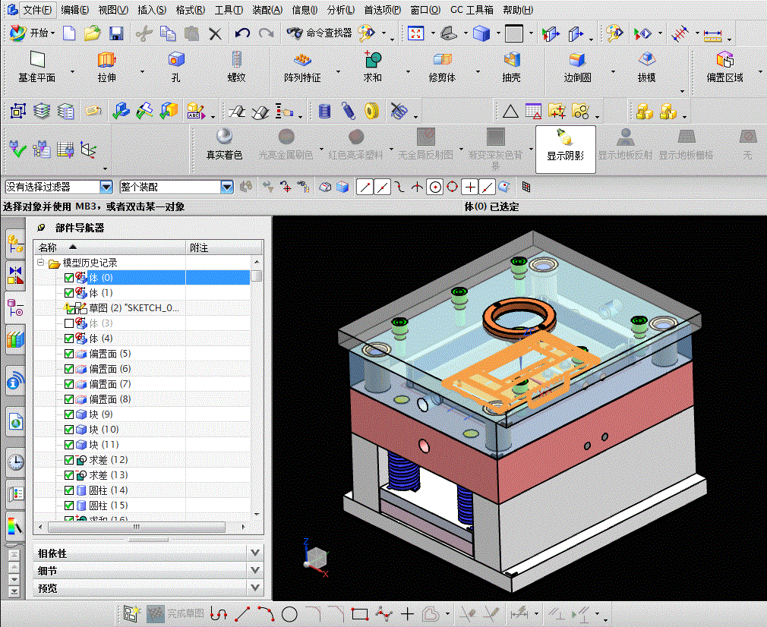Image resolution: width=767 pixels, height=627 pixels.
Task: Select the 孔 (Hole) feature tool
Action: [x=176, y=61]
